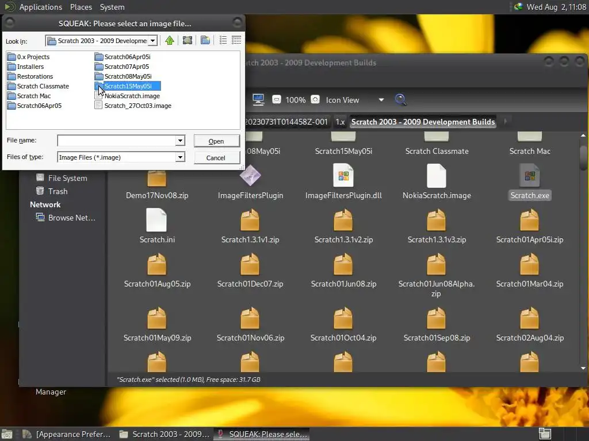Click the Cancel button
This screenshot has width=589, height=441.
pyautogui.click(x=216, y=158)
